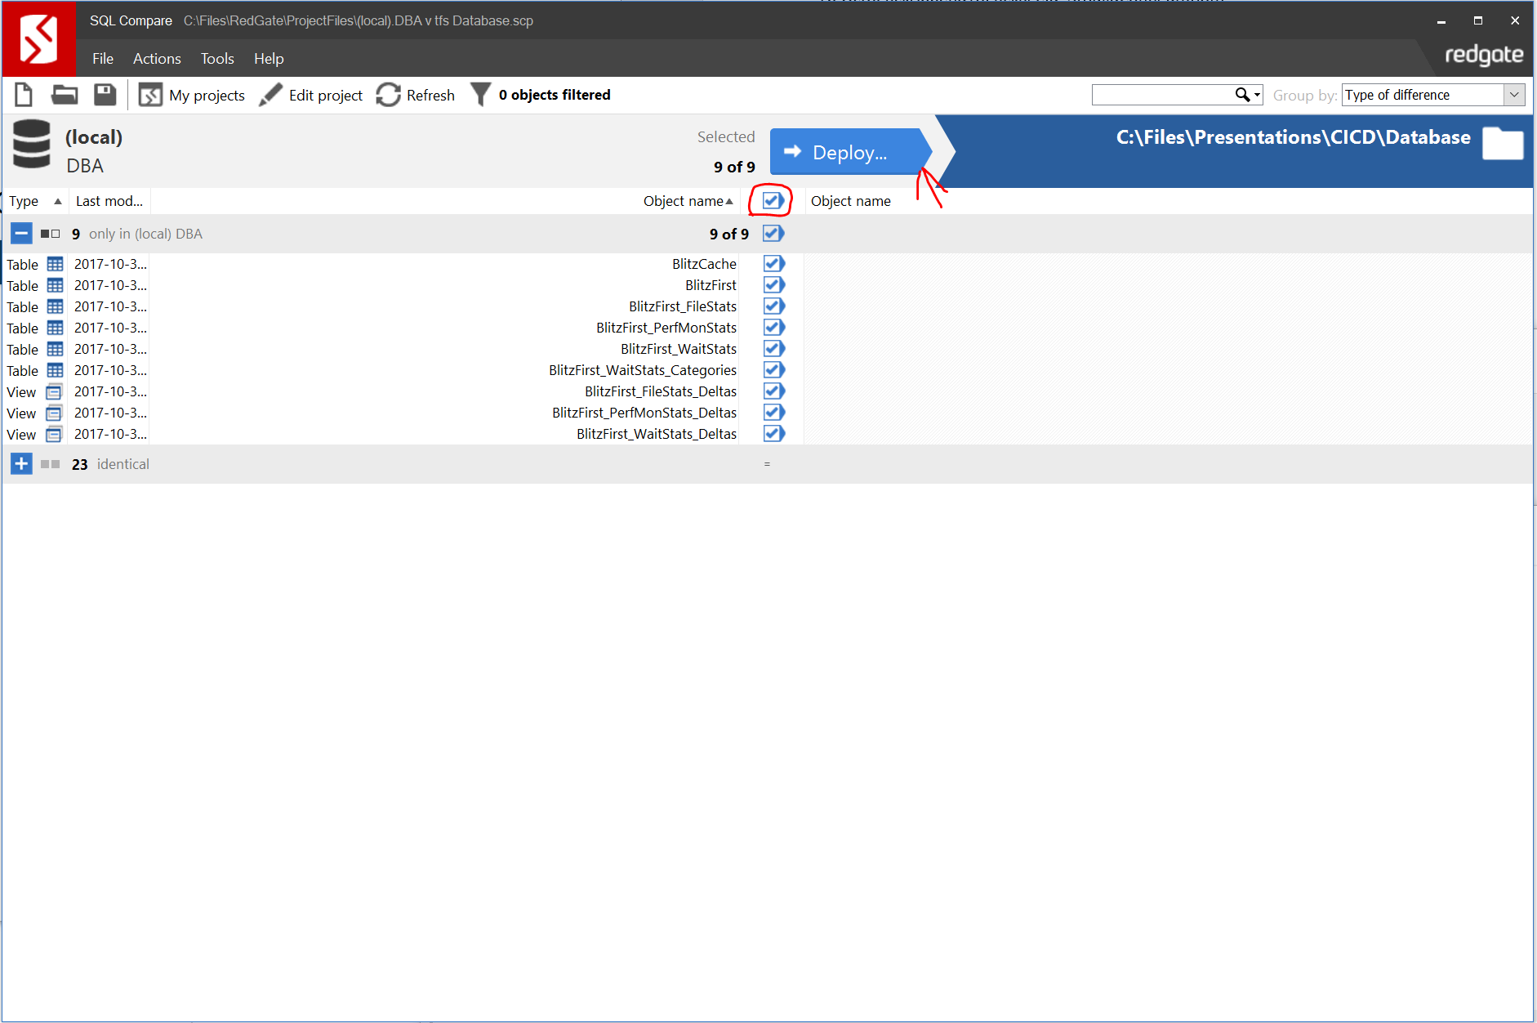Select the BlitzCache object name
The height and width of the screenshot is (1023, 1537).
704,264
